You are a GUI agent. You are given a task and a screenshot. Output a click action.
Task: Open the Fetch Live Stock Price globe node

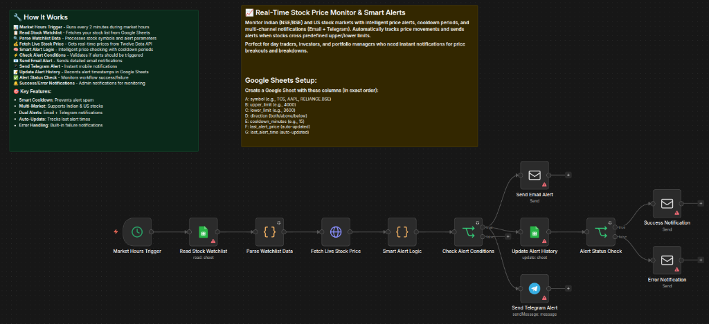click(336, 232)
